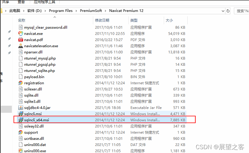Click the nparser.dll file icon
The image size is (249, 153).
(x=21, y=52)
